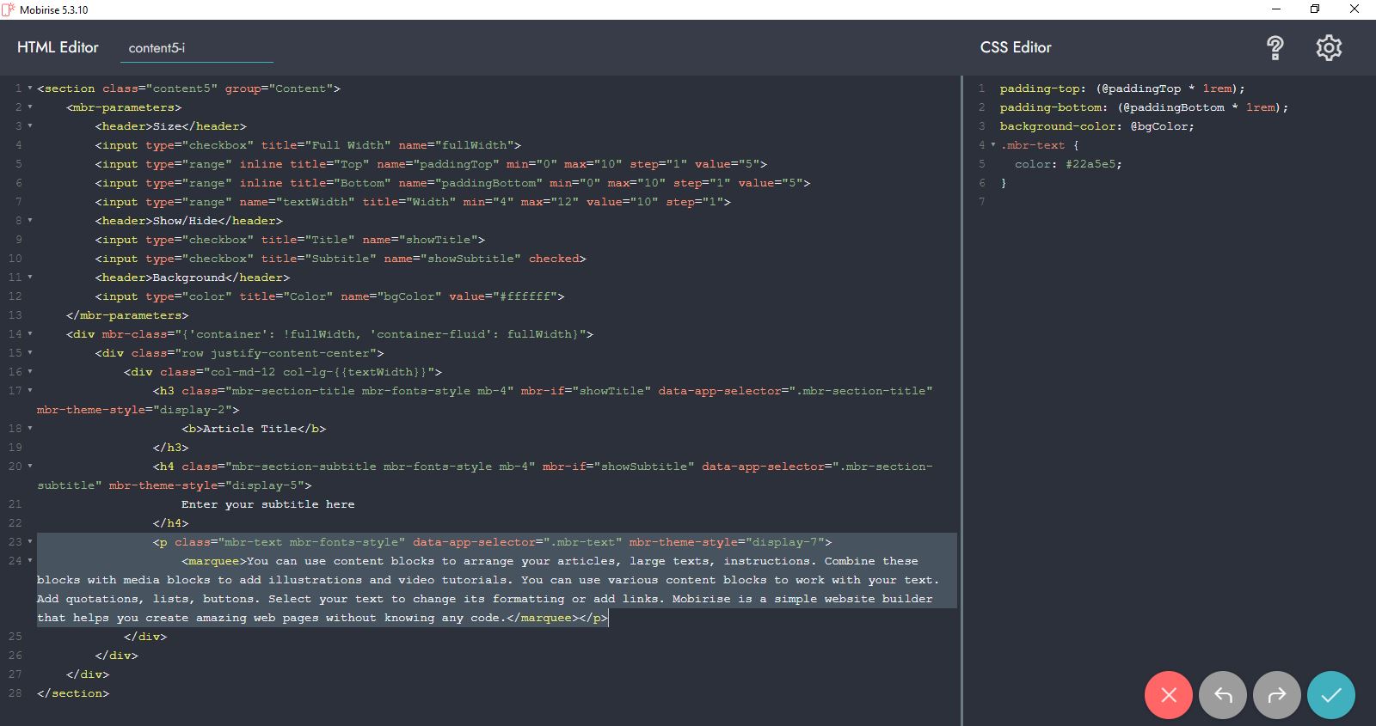
Task: Open editor settings gear icon
Action: (1329, 48)
